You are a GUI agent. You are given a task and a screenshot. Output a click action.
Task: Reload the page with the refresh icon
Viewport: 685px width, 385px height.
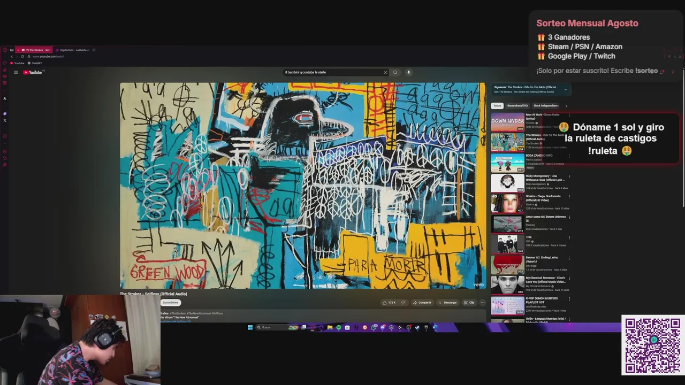pos(22,56)
